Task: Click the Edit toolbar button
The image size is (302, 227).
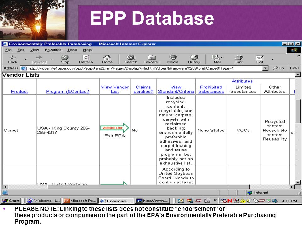Action: 260,60
